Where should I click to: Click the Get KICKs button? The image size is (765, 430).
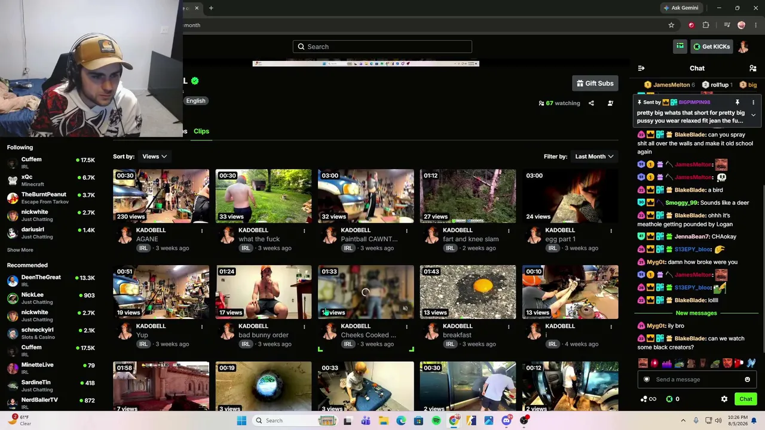click(x=711, y=47)
